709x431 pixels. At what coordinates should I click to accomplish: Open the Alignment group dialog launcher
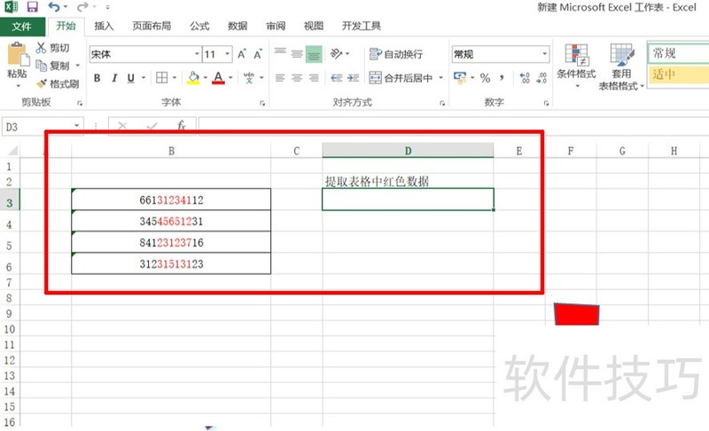click(442, 103)
